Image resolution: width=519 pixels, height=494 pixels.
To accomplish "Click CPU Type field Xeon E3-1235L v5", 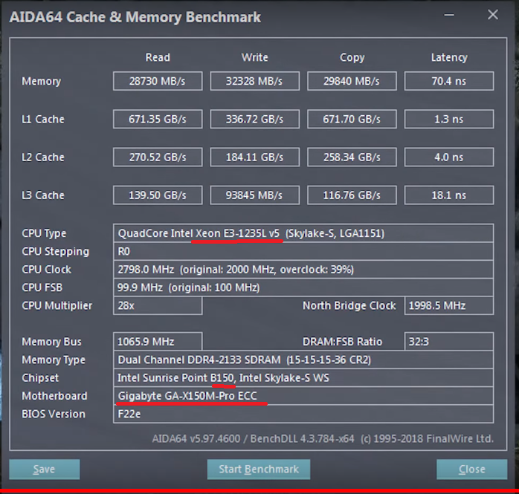I will pos(303,233).
